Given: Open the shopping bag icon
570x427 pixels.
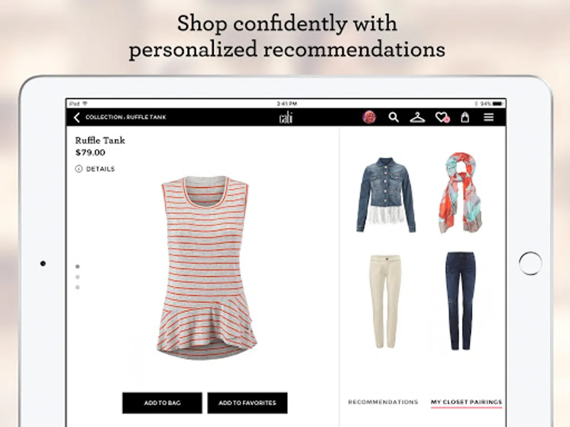Looking at the screenshot, I should click(x=465, y=117).
